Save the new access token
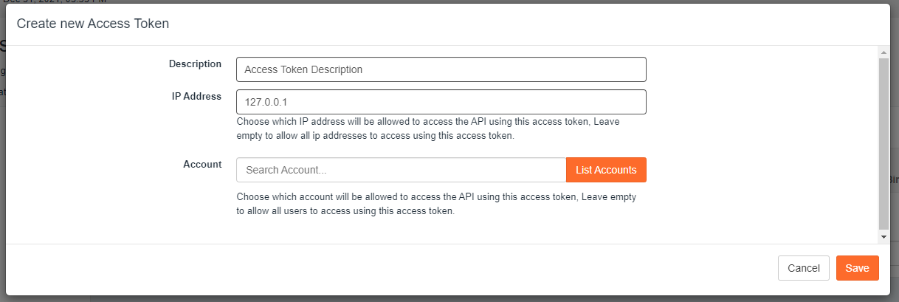Screen dimensions: 899x302 (x=857, y=268)
